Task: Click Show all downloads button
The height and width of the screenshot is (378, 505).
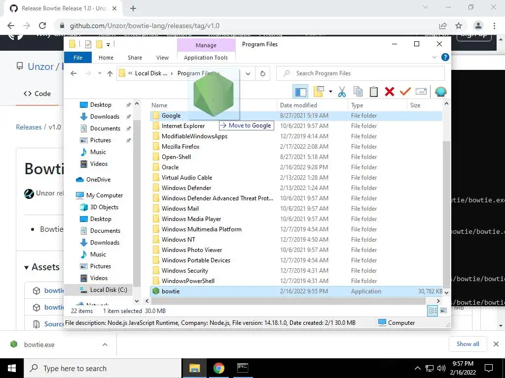Action: point(468,344)
